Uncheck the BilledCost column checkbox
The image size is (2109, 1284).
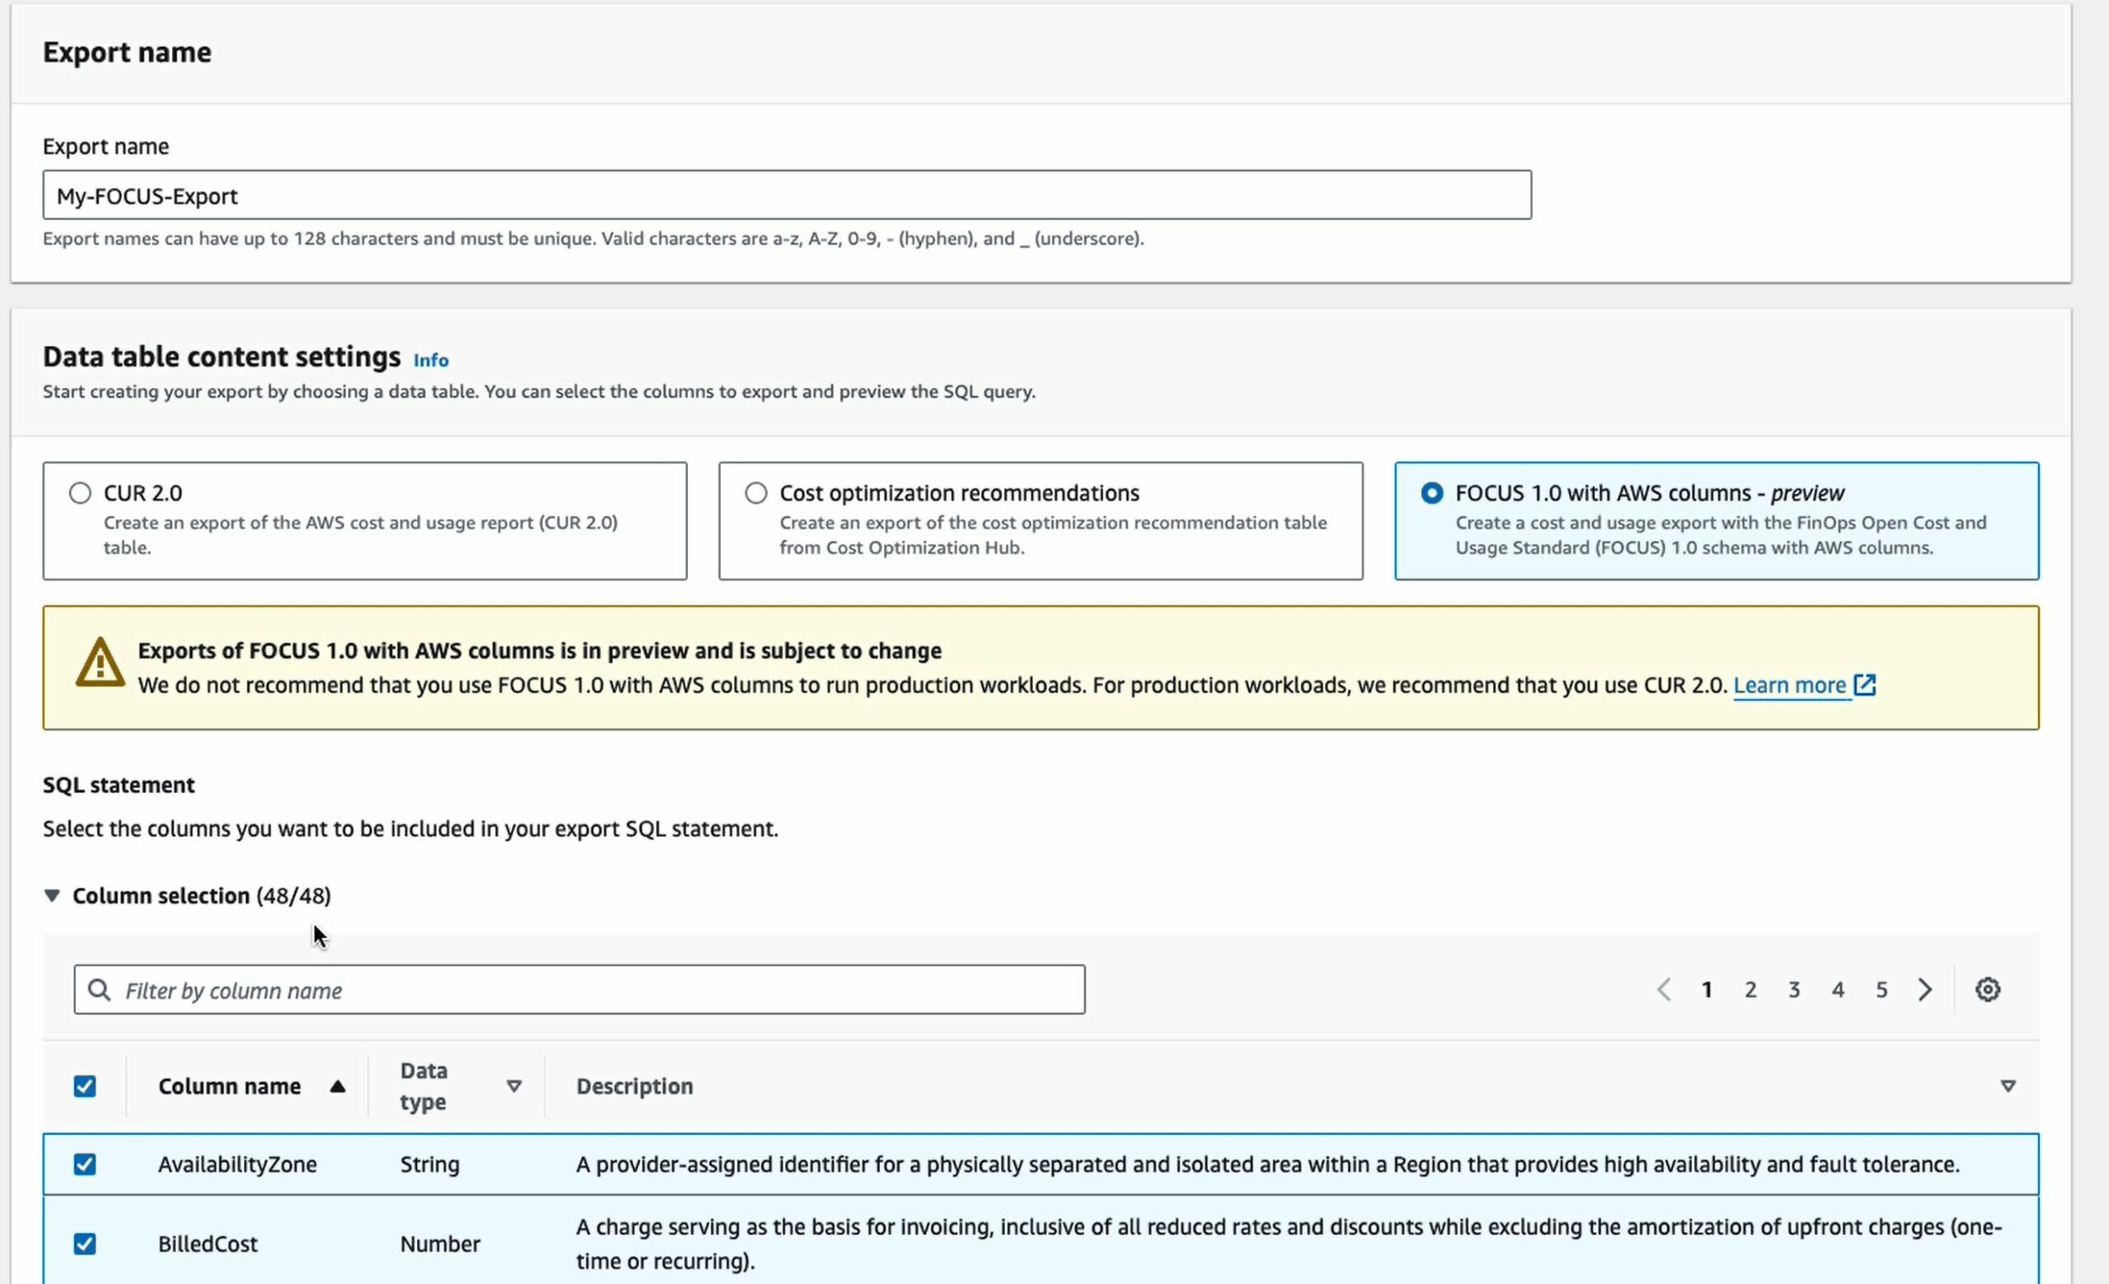pos(85,1244)
